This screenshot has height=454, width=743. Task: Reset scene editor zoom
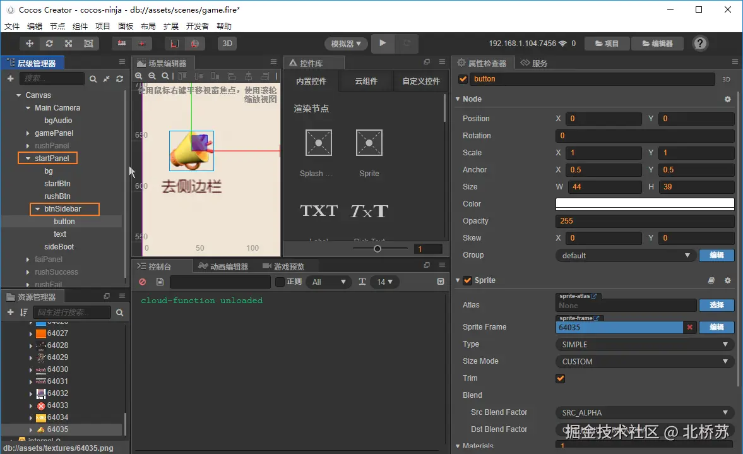[x=165, y=76]
